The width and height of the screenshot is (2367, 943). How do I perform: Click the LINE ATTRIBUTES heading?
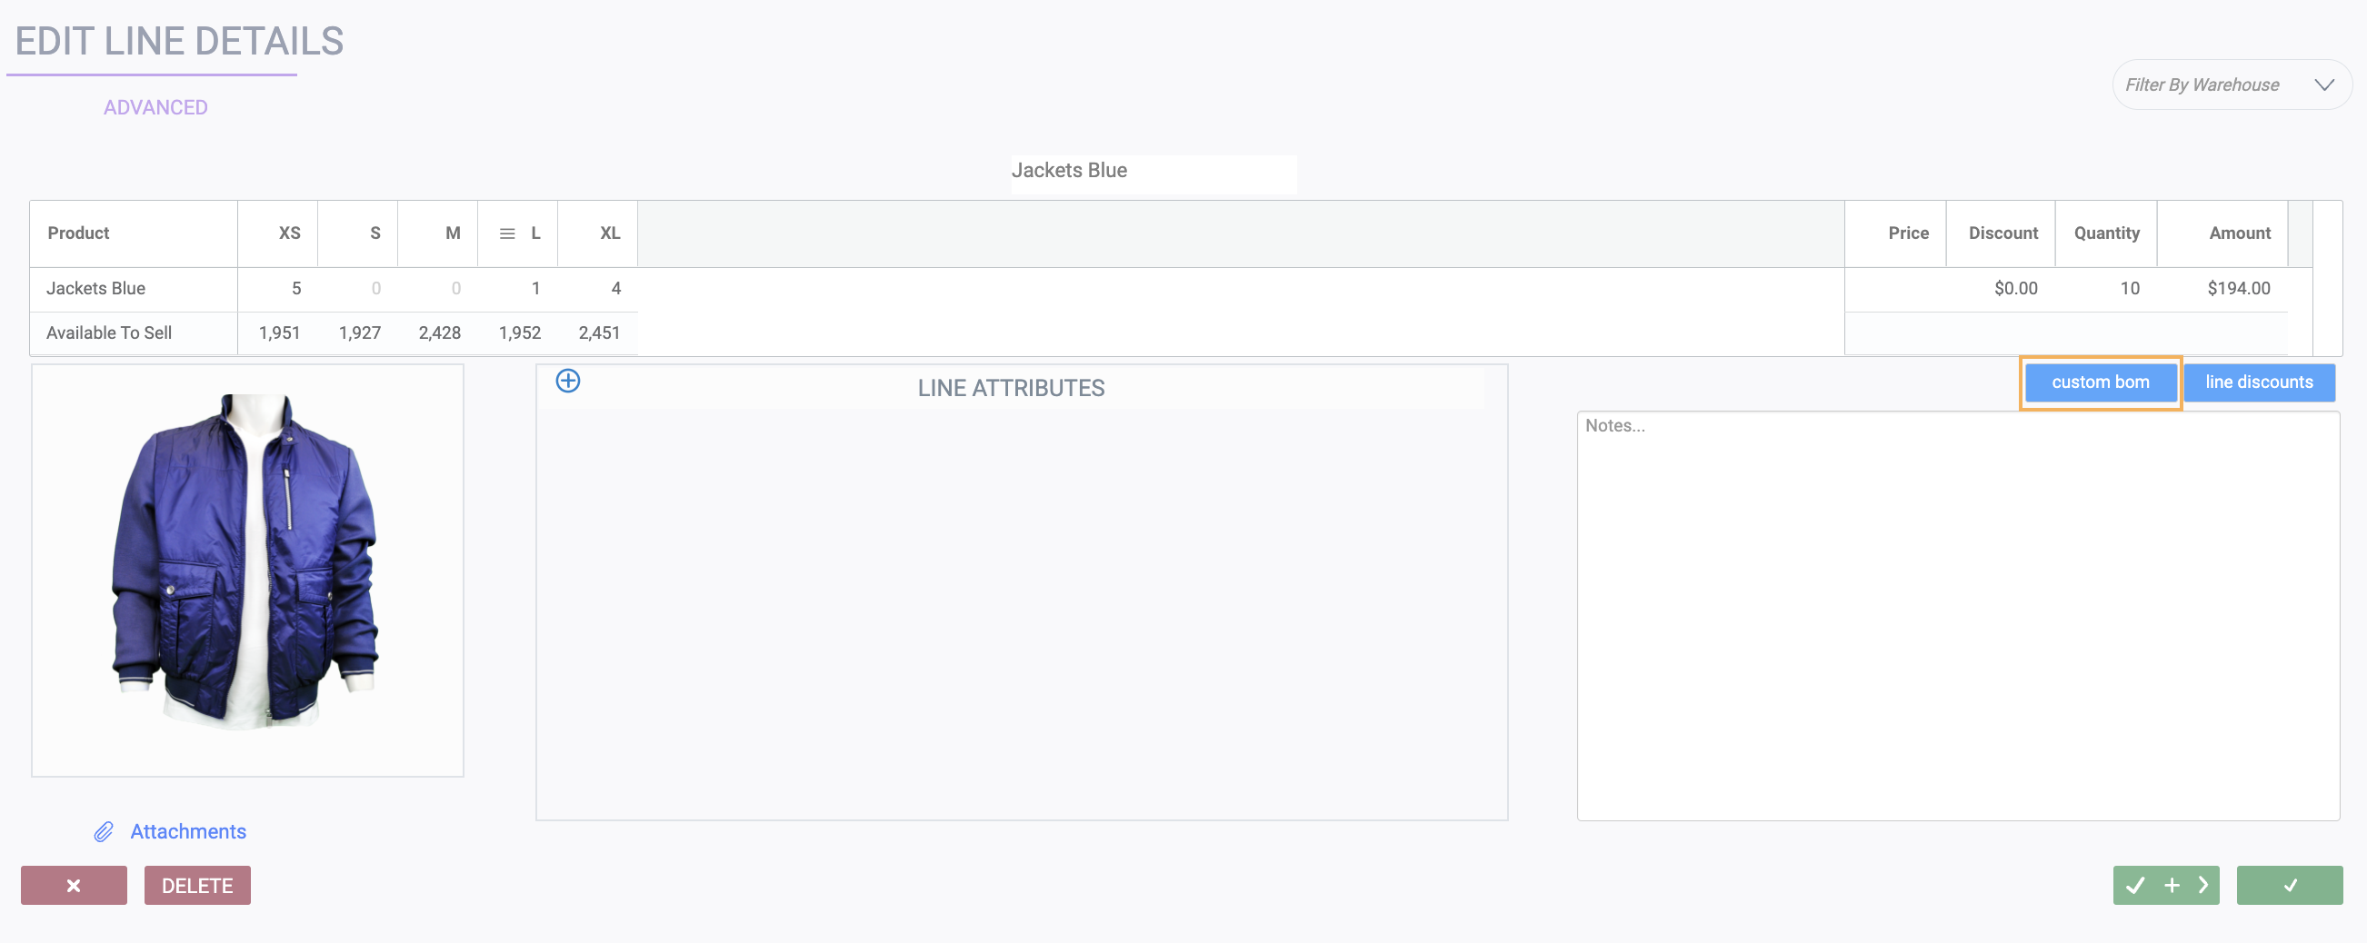pos(1011,389)
